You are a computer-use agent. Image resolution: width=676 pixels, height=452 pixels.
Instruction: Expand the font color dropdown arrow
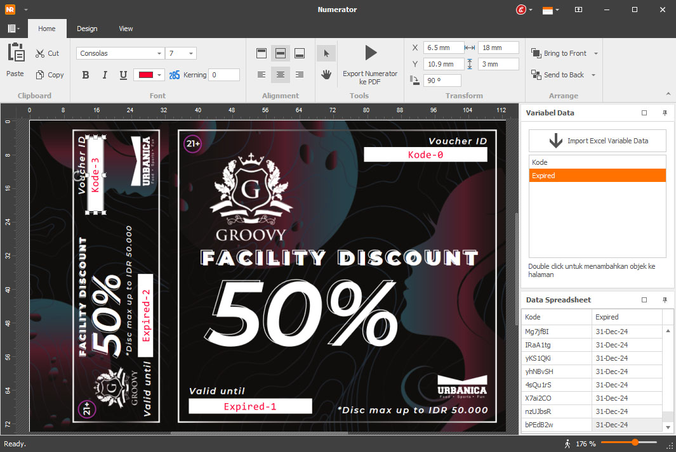tap(159, 75)
